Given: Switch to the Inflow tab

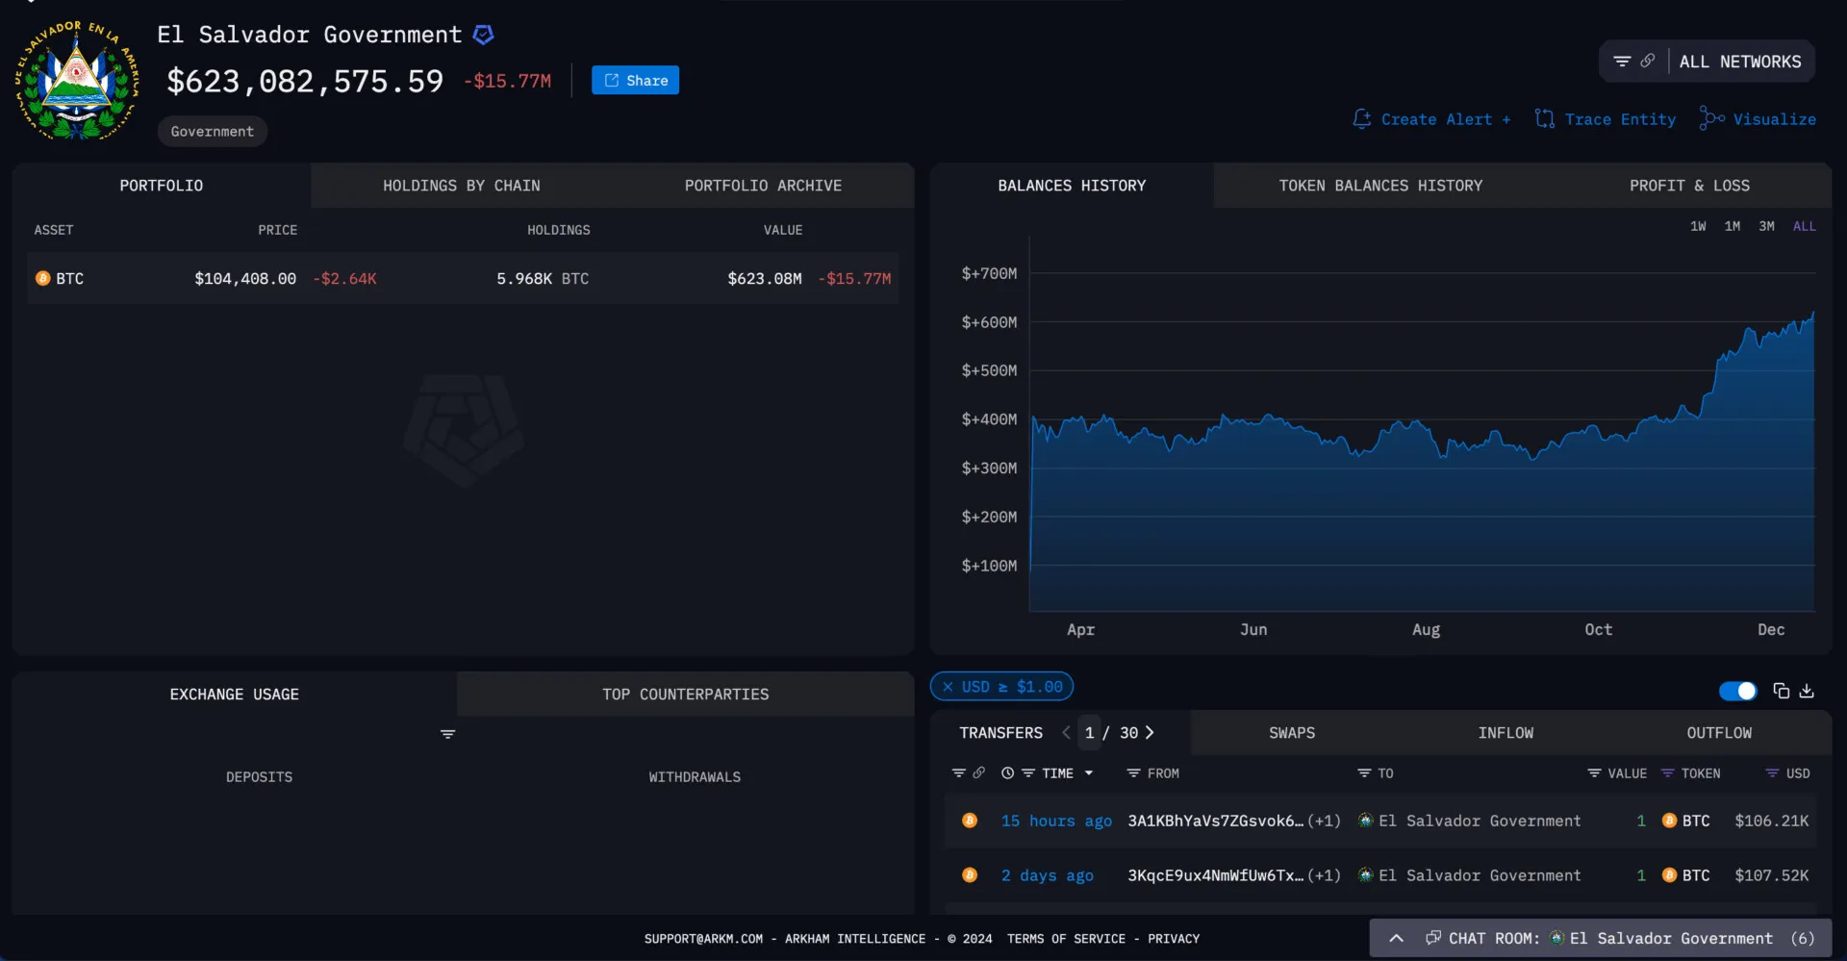Looking at the screenshot, I should [x=1505, y=733].
